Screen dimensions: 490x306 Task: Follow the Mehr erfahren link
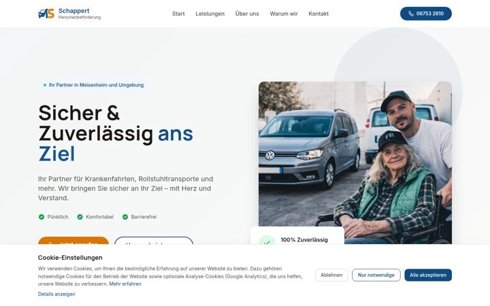click(x=125, y=284)
